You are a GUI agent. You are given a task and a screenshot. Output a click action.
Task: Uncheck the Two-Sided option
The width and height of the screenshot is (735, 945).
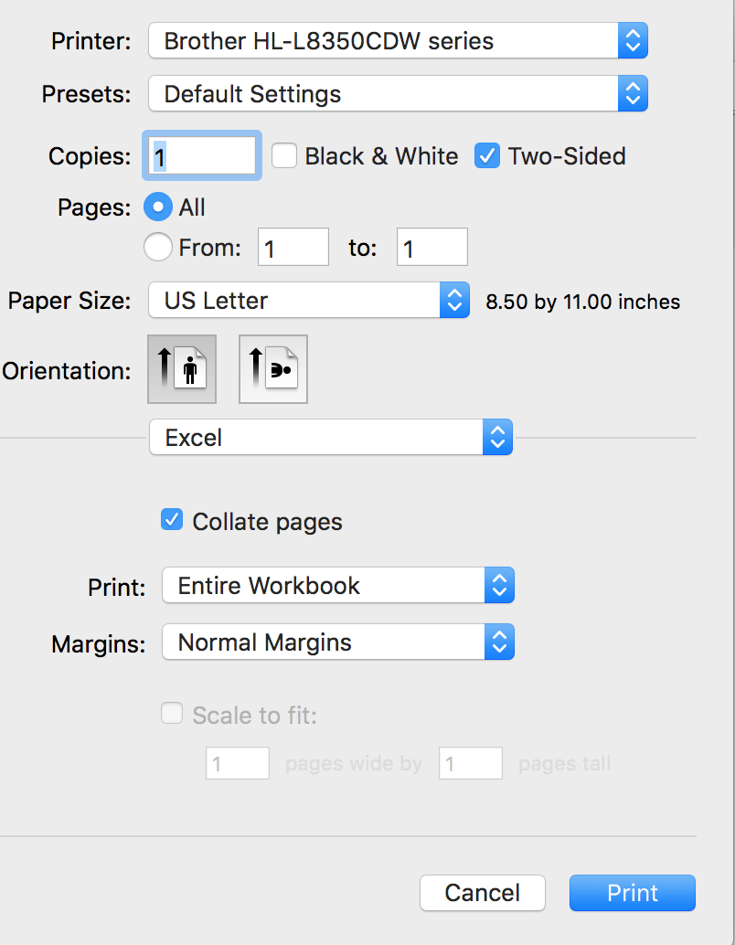[x=487, y=156]
